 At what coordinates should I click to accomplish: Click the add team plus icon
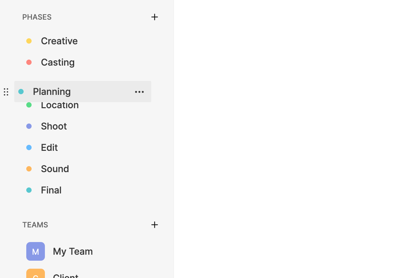pyautogui.click(x=155, y=225)
